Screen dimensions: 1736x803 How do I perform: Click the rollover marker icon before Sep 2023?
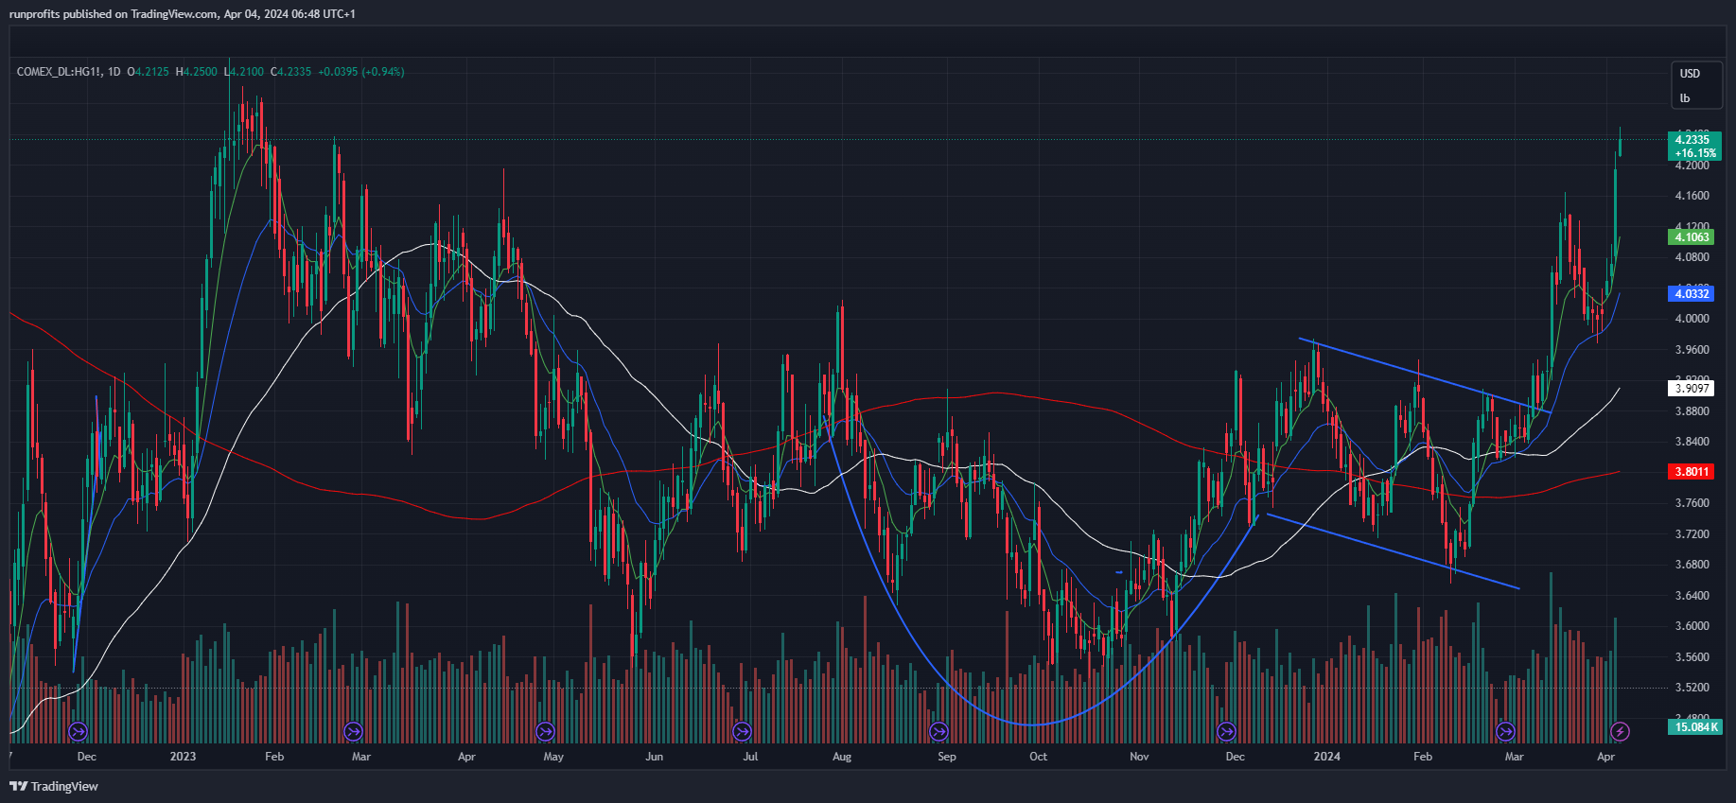[x=938, y=731]
